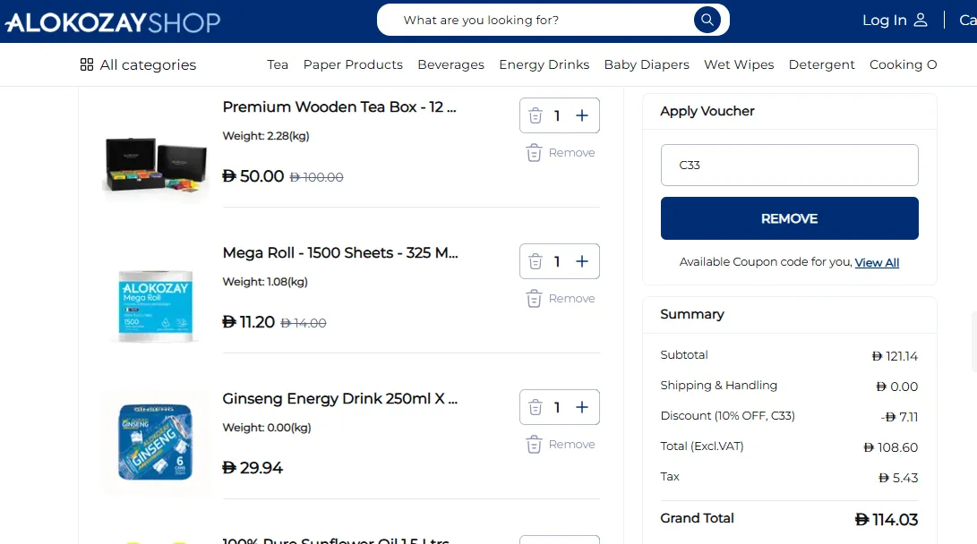
Task: Open the Baby Diapers category
Action: (647, 64)
